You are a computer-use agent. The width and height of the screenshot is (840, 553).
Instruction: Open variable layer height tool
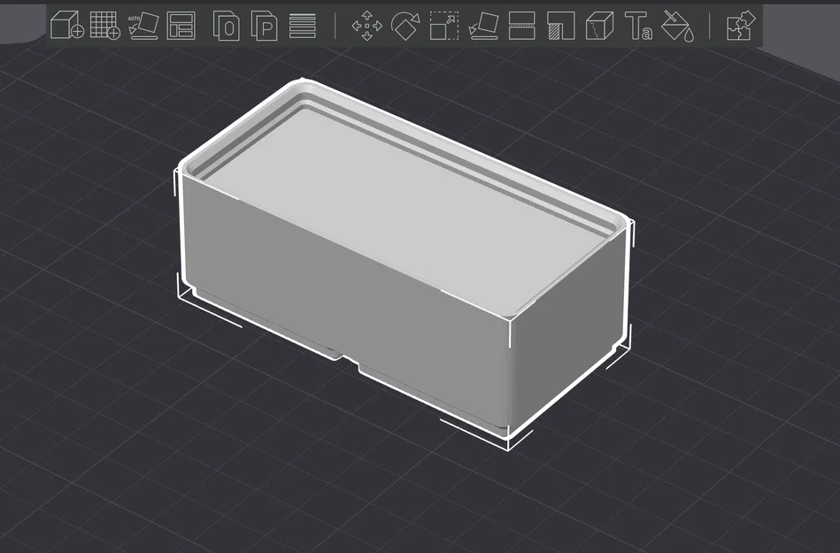(x=302, y=26)
